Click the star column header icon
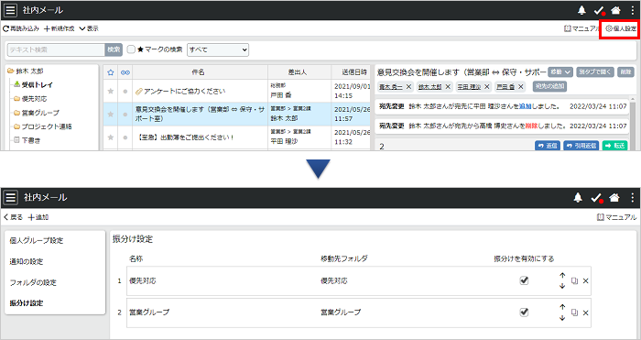Image resolution: width=641 pixels, height=340 pixels. click(x=111, y=72)
